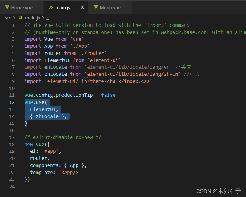Click the 'vue' import string on line 3
The height and width of the screenshot is (197, 246).
[x=77, y=39]
